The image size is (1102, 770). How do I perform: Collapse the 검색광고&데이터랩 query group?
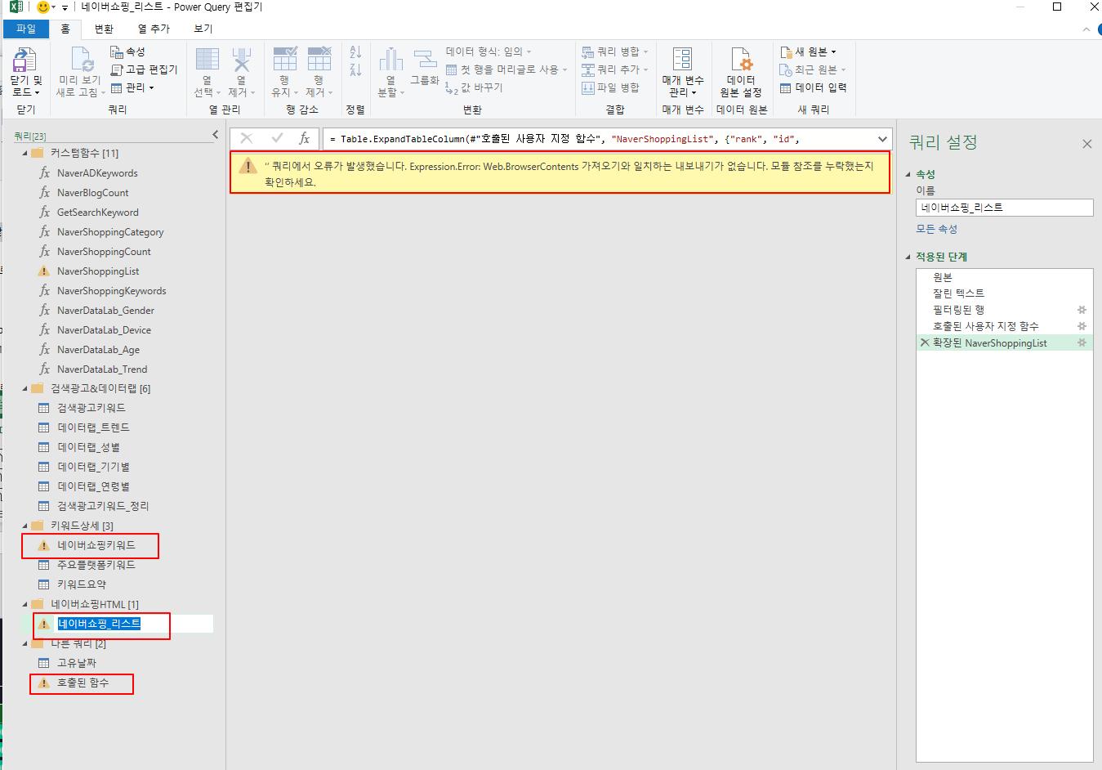click(x=25, y=389)
